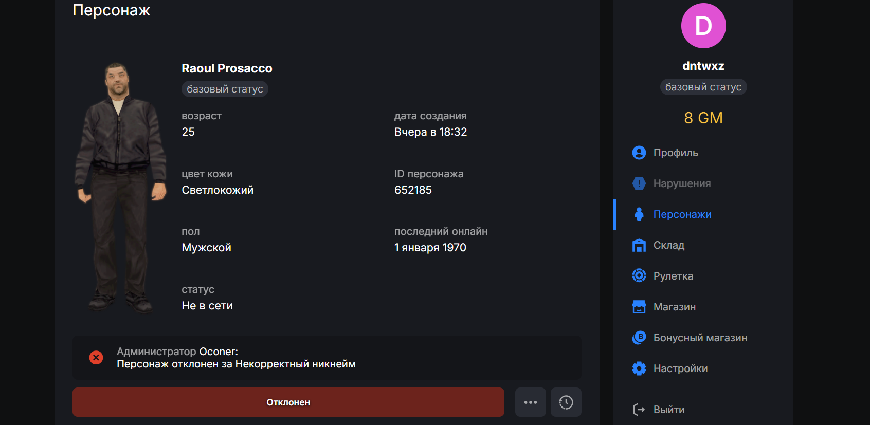Click the Нарушения warning hexagon icon
The image size is (870, 425).
coord(639,183)
